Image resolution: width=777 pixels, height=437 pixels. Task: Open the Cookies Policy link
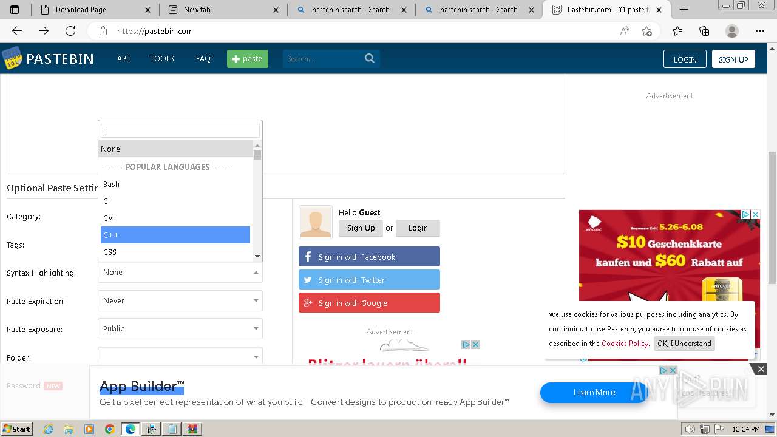pos(625,344)
